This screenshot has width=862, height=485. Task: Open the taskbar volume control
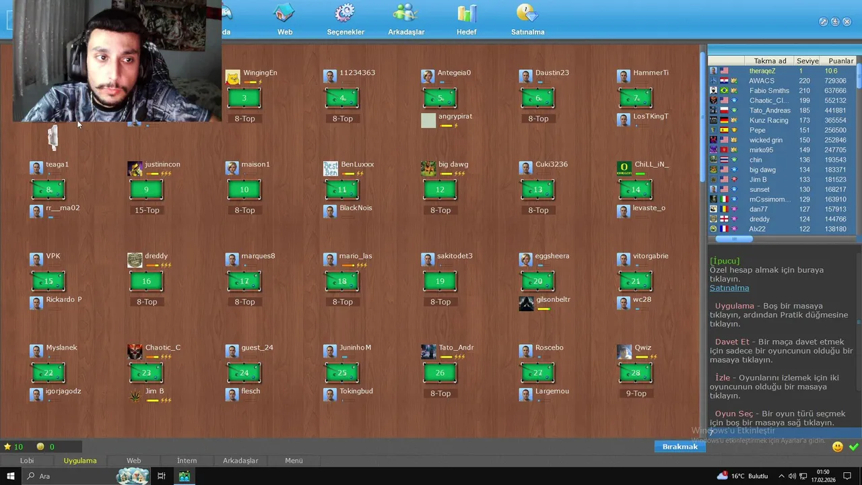792,476
